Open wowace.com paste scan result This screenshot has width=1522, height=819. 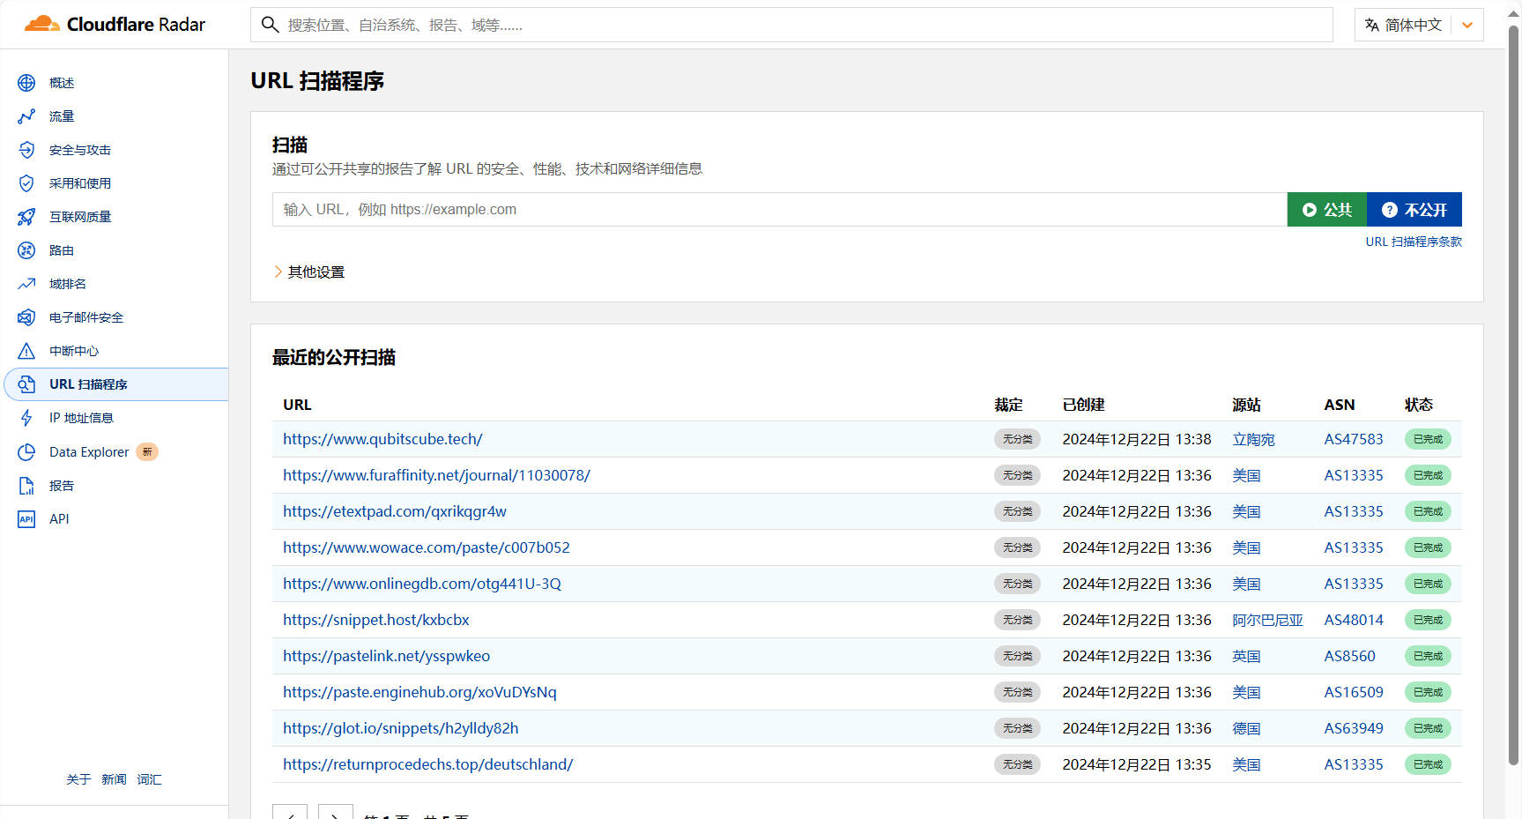coord(427,547)
